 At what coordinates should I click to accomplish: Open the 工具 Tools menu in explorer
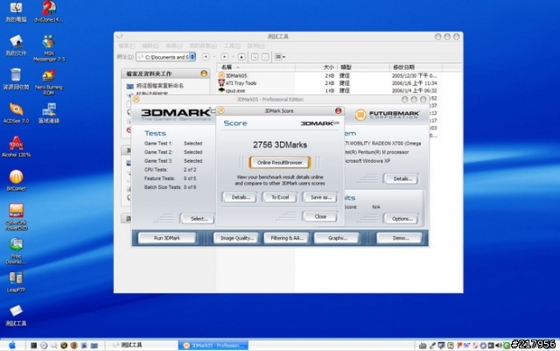[x=232, y=46]
